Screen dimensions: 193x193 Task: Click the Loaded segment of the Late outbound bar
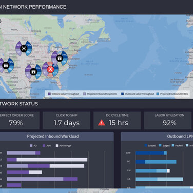(x=150, y=153)
